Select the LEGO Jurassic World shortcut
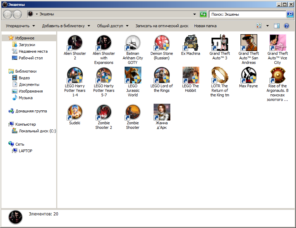The width and height of the screenshot is (296, 228). click(x=133, y=75)
